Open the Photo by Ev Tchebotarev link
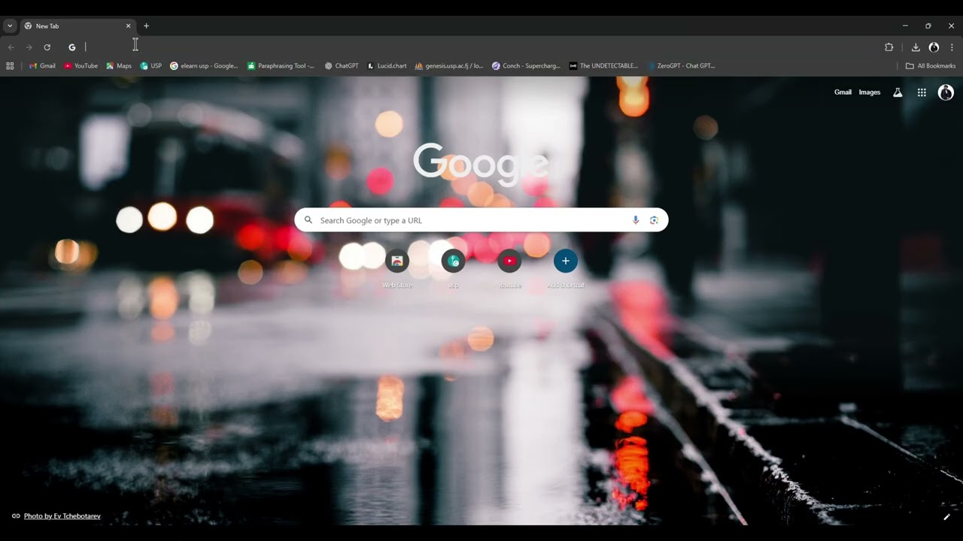Viewport: 963px width, 541px height. coord(62,516)
